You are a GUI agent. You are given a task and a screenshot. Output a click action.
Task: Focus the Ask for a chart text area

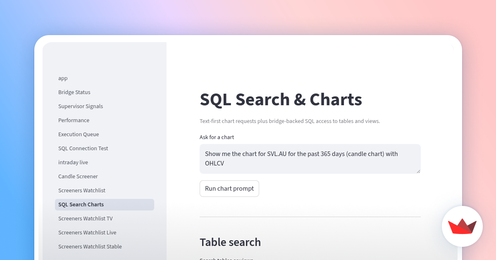pos(310,159)
